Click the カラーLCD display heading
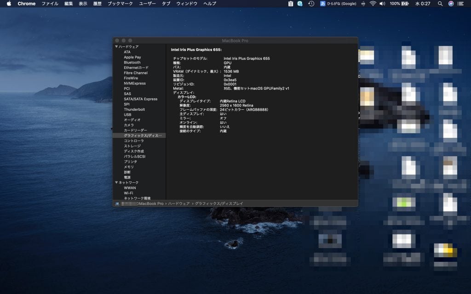This screenshot has height=294, width=471. (x=187, y=97)
